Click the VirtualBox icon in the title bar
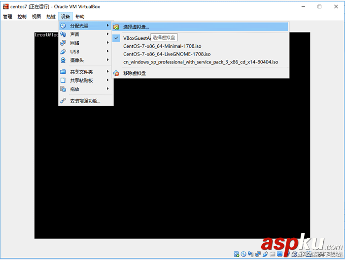Viewport: 345px width, 260px height. pos(6,6)
